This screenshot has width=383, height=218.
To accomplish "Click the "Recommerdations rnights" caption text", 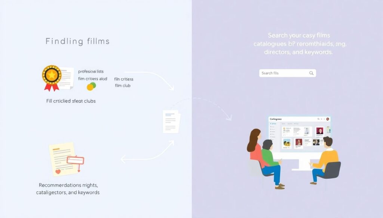I will tap(68, 185).
